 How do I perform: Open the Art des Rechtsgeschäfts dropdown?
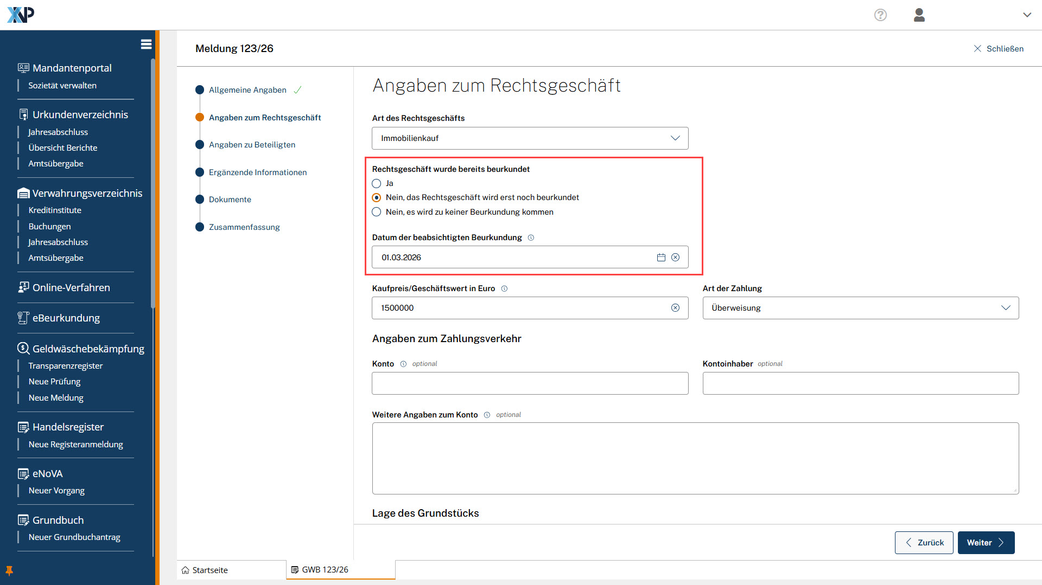click(530, 138)
